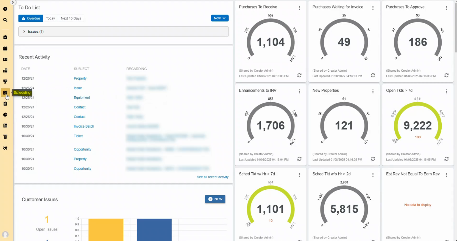Click the blue bar in Customer Issues chart

[x=154, y=230]
